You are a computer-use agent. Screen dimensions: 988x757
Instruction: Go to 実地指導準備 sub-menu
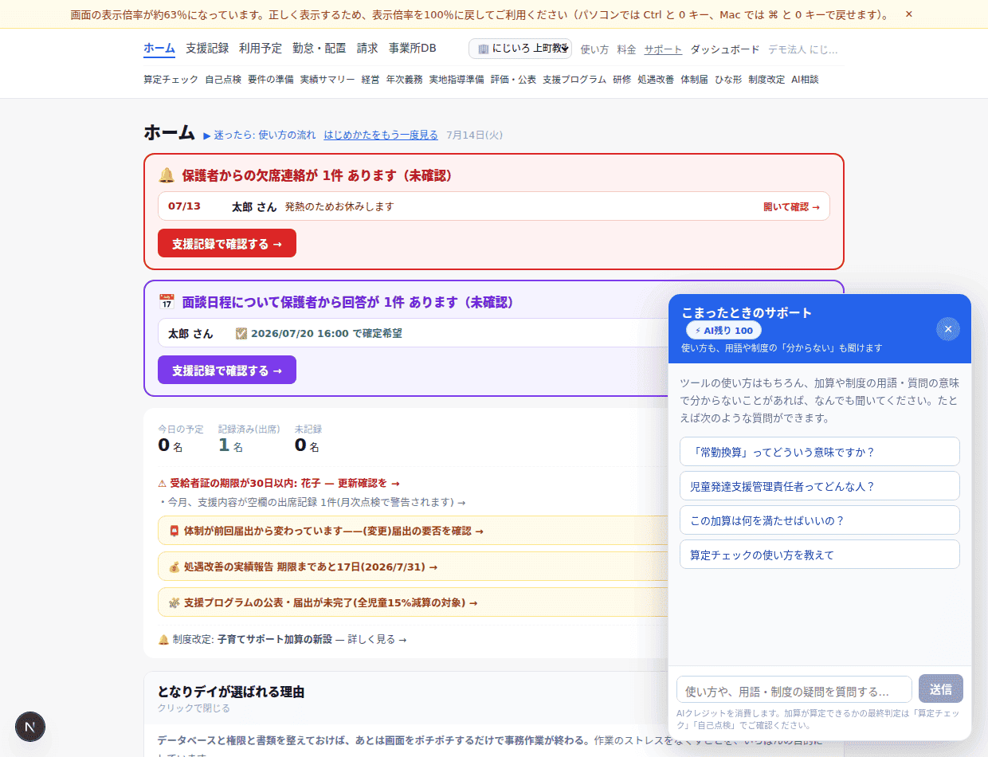[x=457, y=80]
